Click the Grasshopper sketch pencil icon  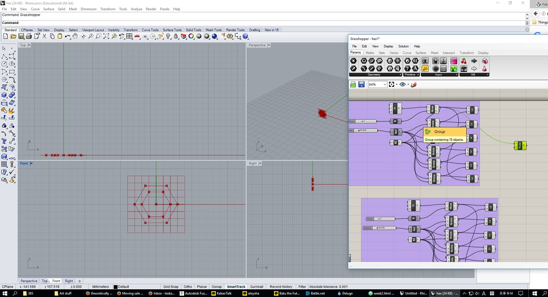pyautogui.click(x=414, y=84)
